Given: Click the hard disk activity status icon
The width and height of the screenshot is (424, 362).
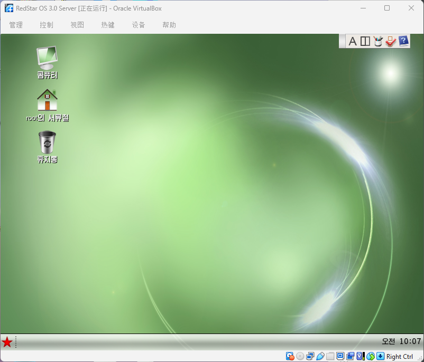Looking at the screenshot, I should (x=290, y=356).
